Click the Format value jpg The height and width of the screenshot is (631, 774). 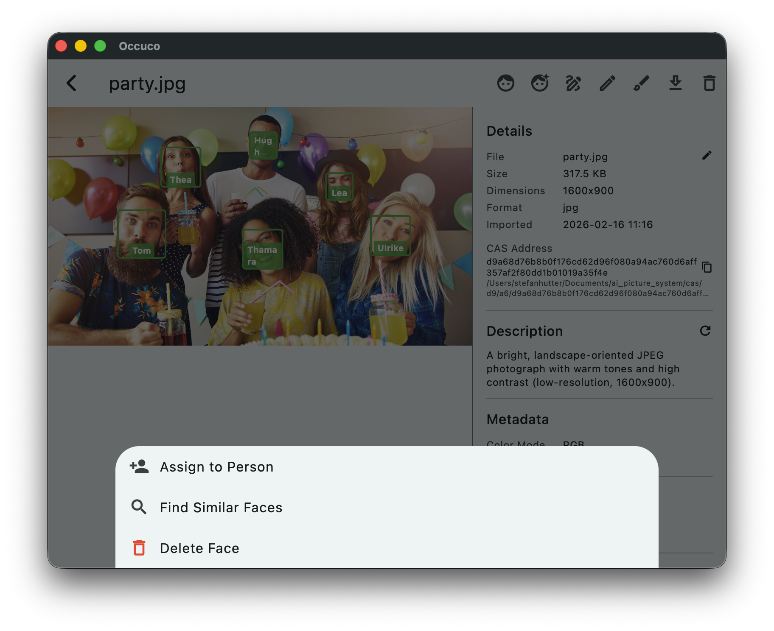(570, 208)
